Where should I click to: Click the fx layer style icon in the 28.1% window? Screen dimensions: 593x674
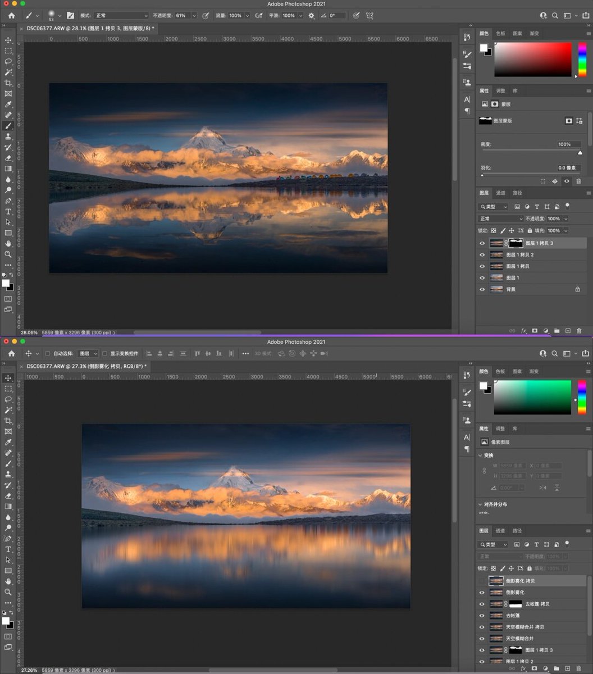tap(523, 331)
